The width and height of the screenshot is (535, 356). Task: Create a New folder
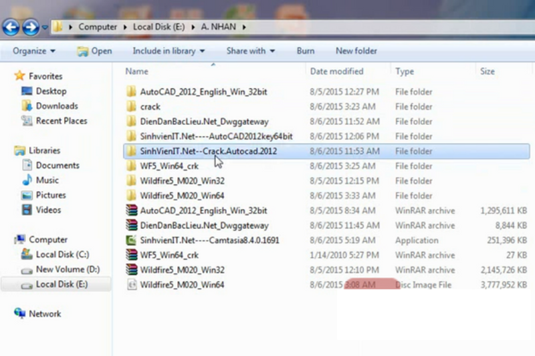pos(356,51)
